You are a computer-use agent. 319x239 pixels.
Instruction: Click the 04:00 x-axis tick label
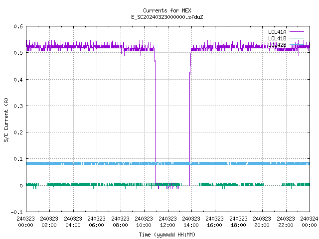click(73, 225)
